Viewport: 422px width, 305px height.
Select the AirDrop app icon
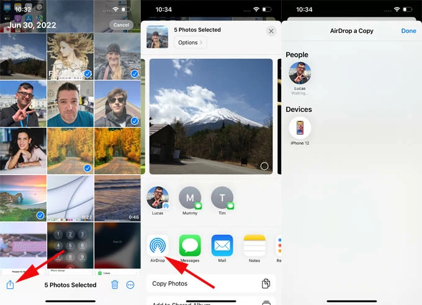pos(158,245)
